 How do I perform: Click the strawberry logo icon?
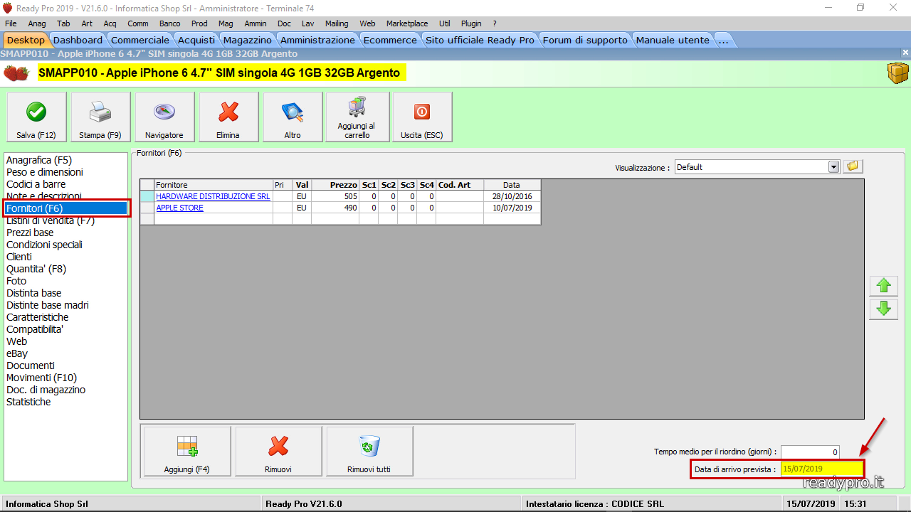click(16, 73)
